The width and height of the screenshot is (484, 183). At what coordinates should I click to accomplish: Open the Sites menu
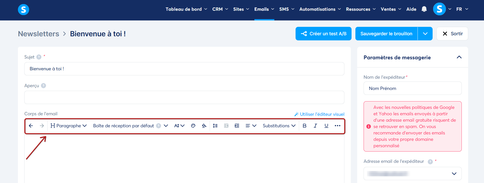[x=241, y=9]
